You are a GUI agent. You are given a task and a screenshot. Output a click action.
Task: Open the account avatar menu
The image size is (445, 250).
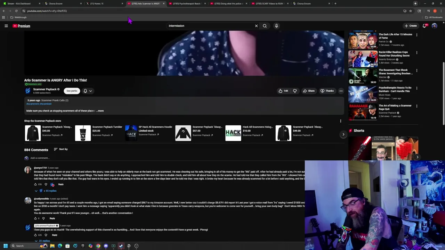point(434,26)
